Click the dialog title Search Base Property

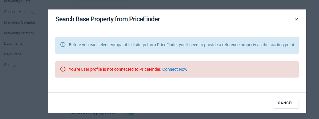click(x=108, y=19)
